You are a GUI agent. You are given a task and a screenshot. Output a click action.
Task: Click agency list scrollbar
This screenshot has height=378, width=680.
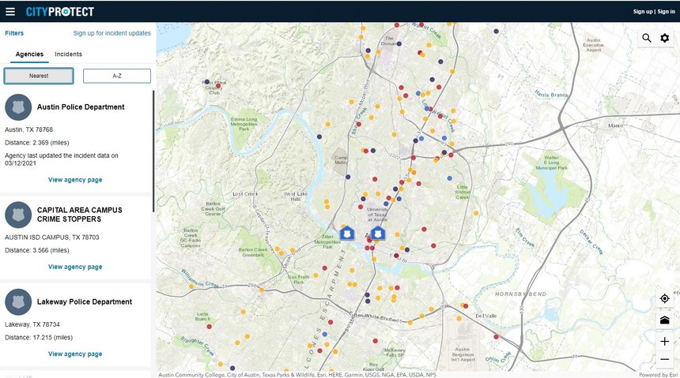point(153,151)
